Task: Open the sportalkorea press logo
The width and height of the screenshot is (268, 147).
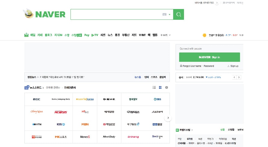Action: [x=85, y=99]
